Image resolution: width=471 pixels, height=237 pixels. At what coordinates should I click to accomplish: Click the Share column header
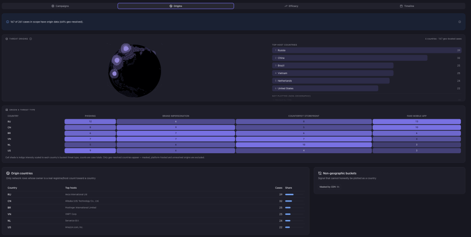tap(288, 188)
